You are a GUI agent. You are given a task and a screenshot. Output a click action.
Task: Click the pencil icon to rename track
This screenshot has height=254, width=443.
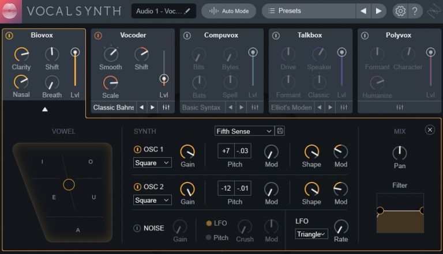187,11
